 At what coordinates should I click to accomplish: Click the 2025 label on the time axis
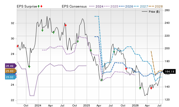pyautogui.click(x=87, y=105)
